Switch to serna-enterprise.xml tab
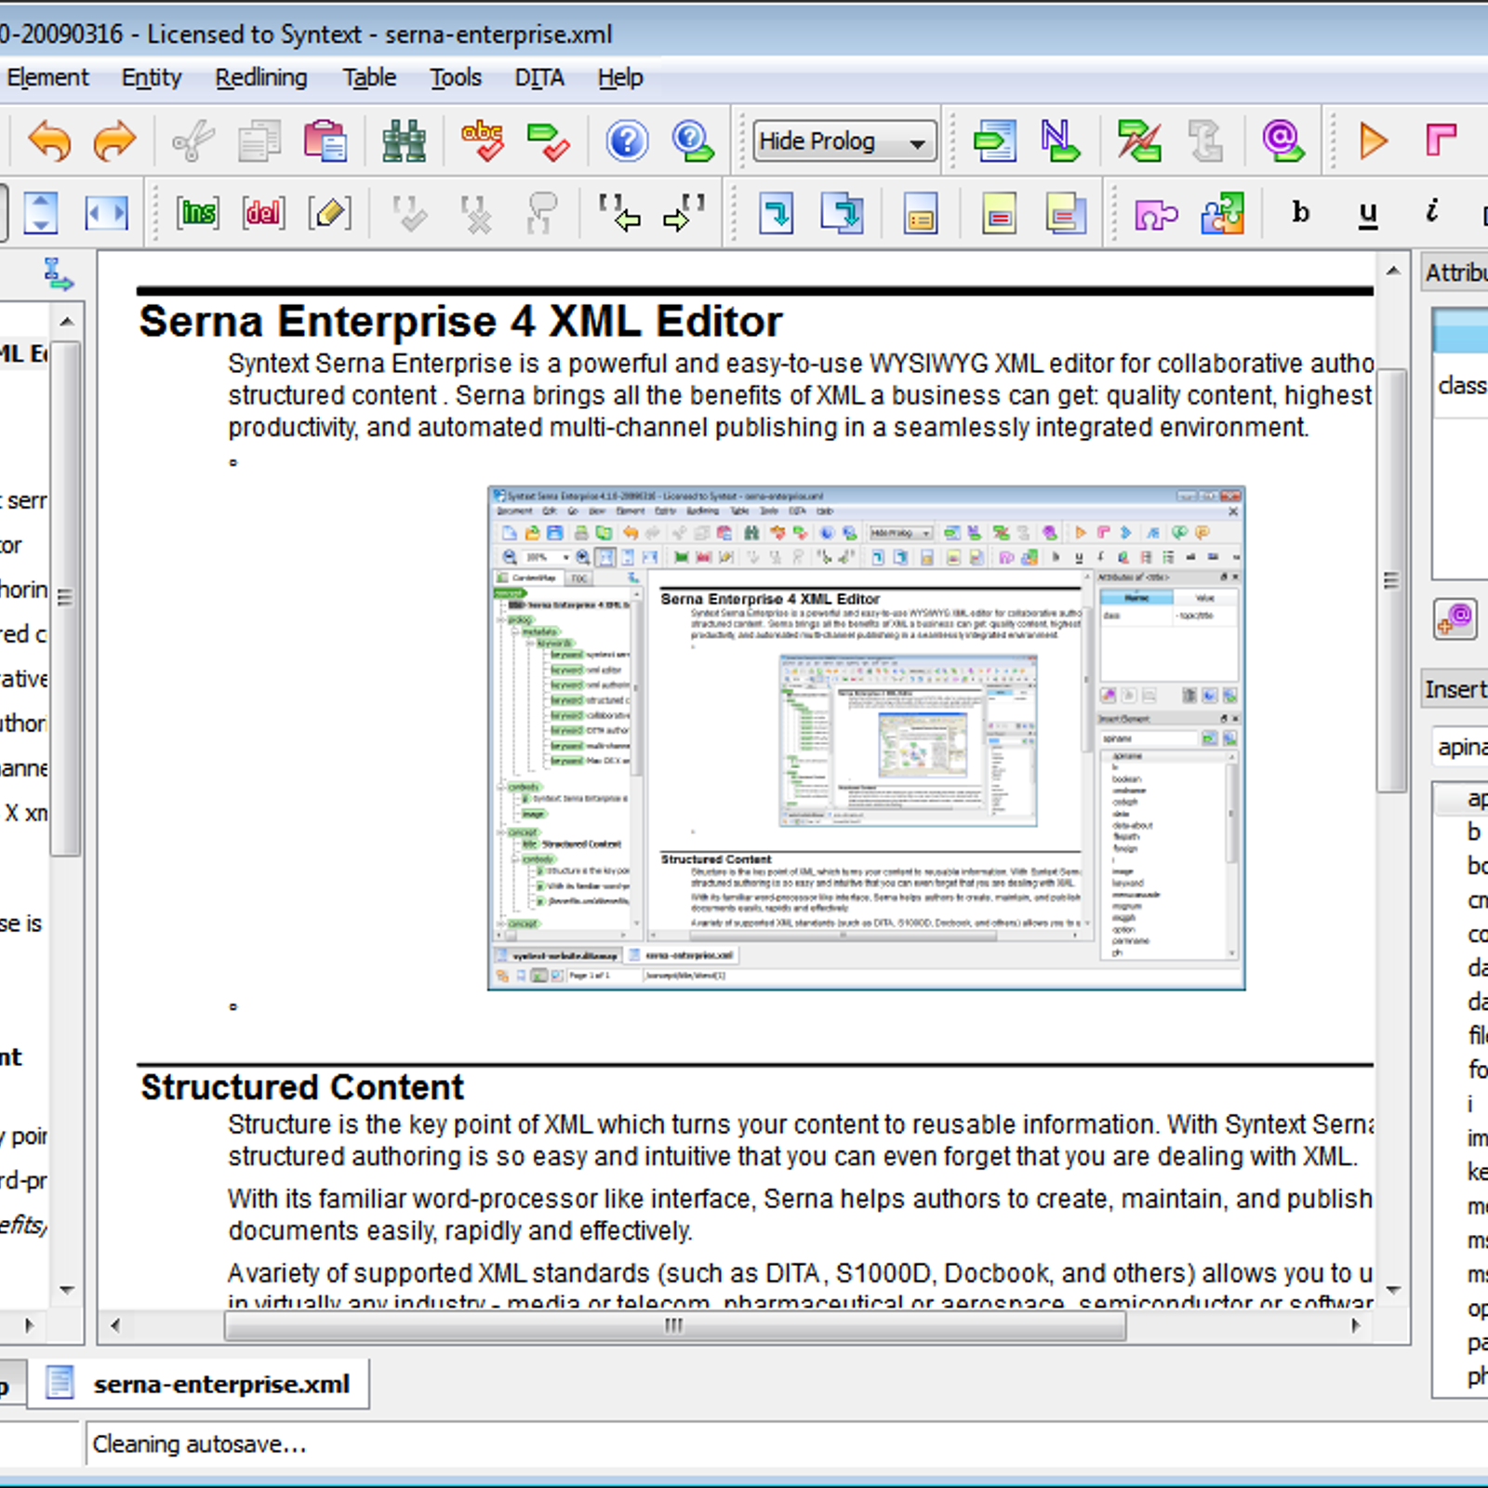Screen dimensions: 1488x1488 pyautogui.click(x=198, y=1384)
